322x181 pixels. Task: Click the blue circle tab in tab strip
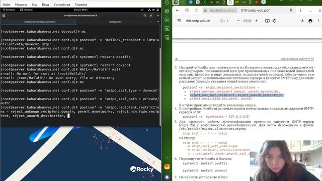[191, 2]
